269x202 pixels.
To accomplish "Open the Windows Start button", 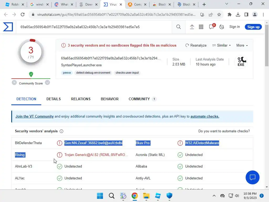I will [x=100, y=196].
